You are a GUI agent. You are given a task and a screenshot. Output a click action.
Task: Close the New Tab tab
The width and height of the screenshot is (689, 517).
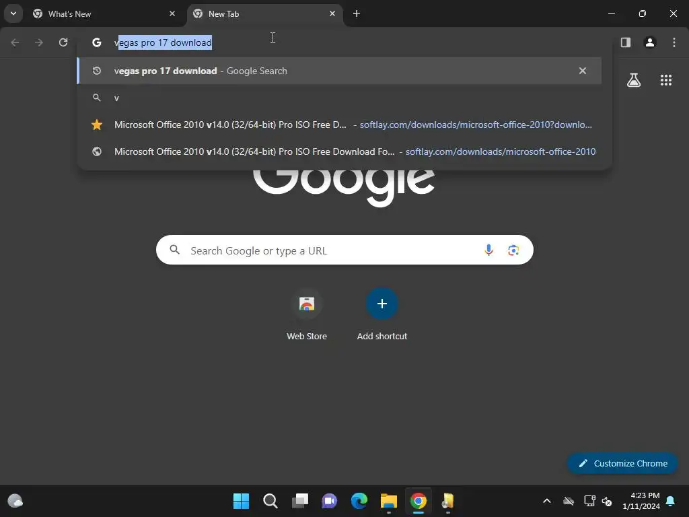pos(332,13)
